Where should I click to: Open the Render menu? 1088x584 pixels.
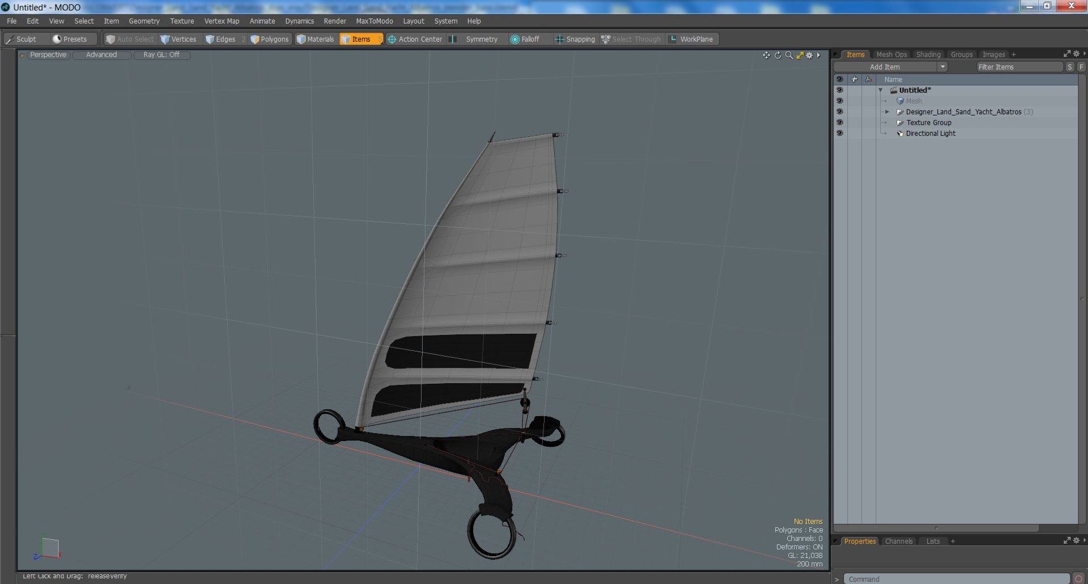pos(334,21)
